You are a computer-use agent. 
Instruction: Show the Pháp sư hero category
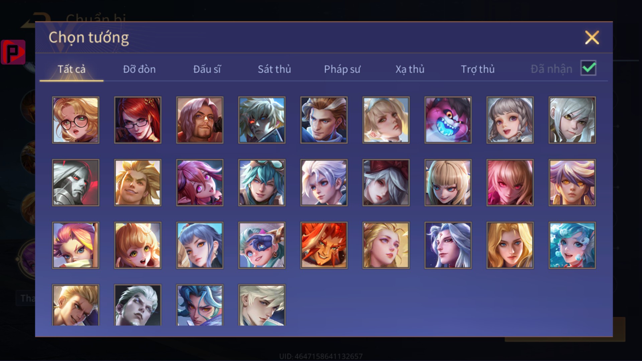click(342, 69)
